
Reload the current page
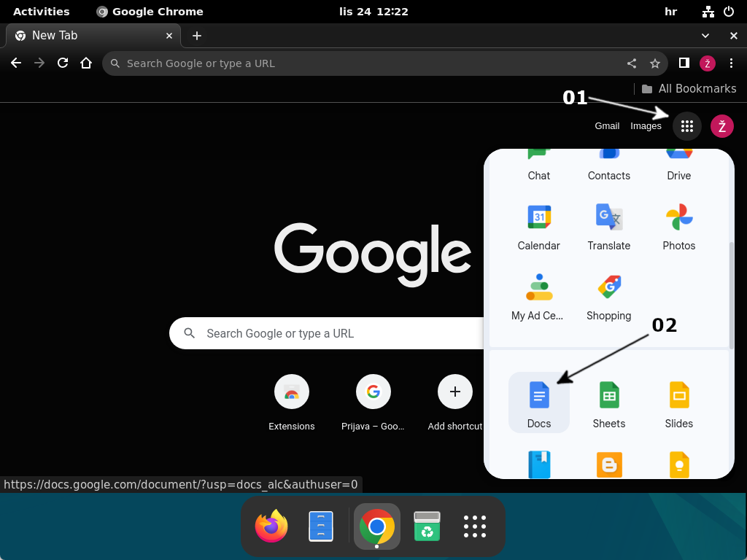63,63
